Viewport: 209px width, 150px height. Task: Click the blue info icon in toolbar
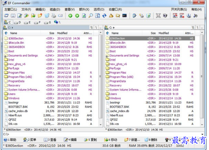[189, 16]
